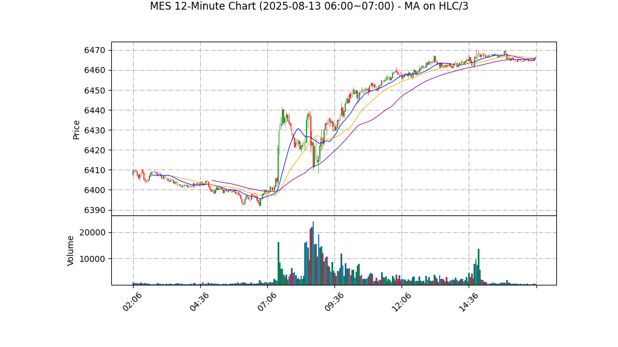The width and height of the screenshot is (618, 347).
Task: Click the volume spike bar just after 14:36
Action: coord(478,267)
